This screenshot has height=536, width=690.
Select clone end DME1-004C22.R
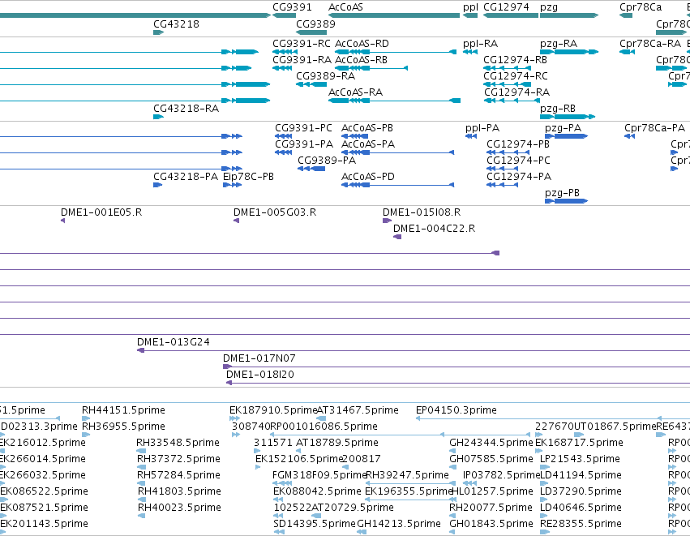tap(397, 237)
